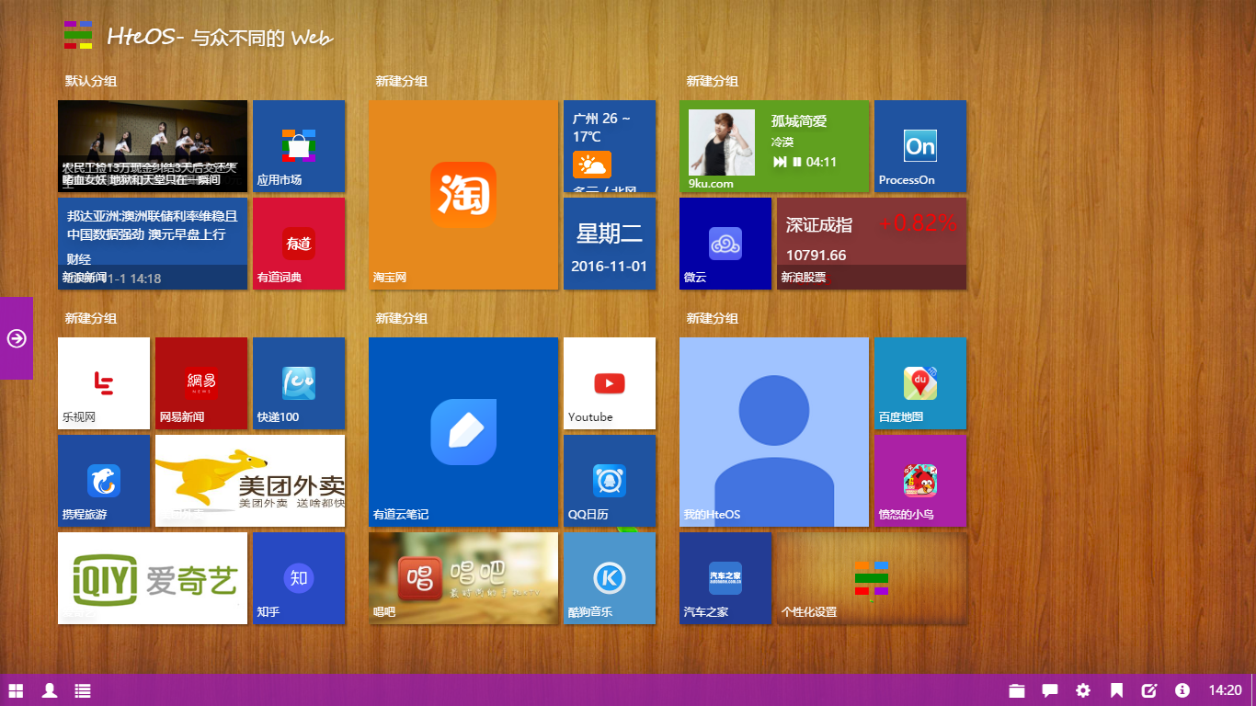Click the 孤城简爱 song title
1256x706 pixels.
[799, 121]
